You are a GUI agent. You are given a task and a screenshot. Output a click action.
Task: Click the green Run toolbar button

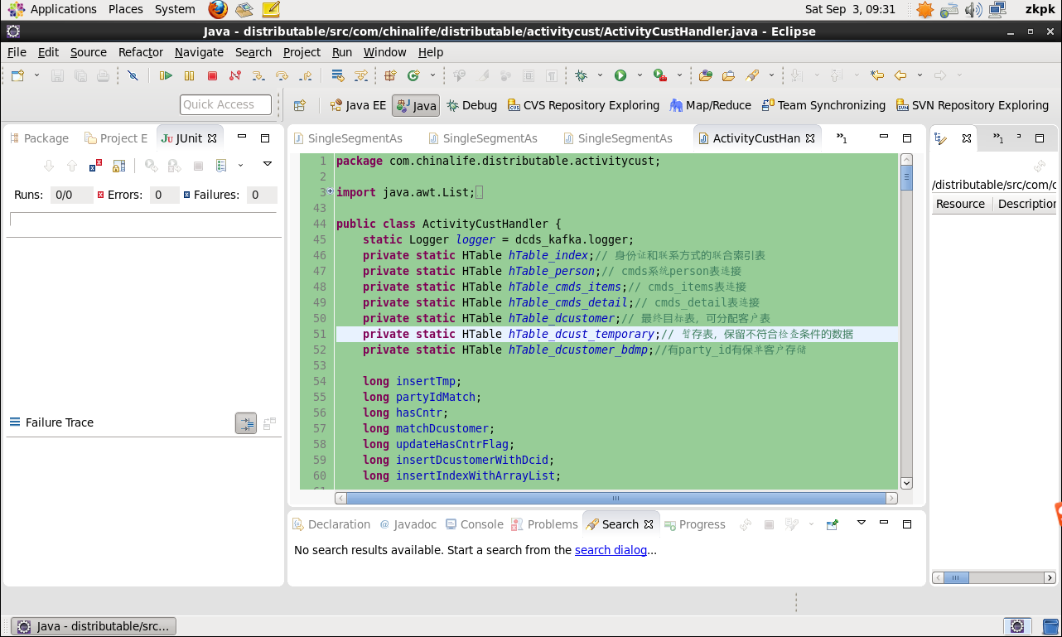[620, 75]
